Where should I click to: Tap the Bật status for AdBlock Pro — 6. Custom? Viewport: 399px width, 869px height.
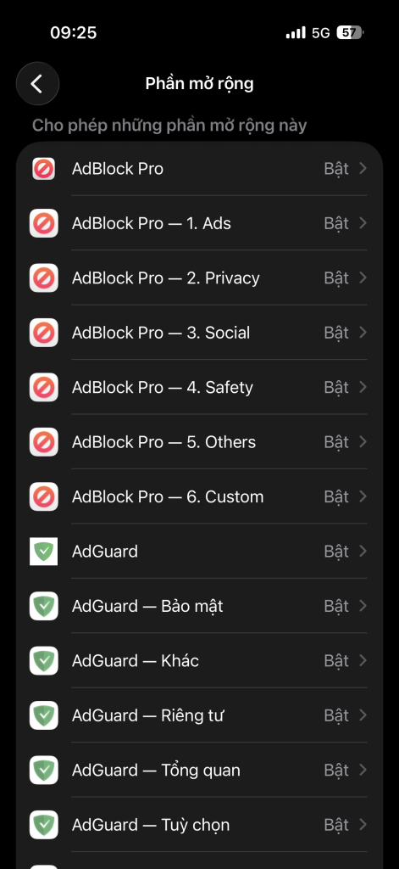click(336, 496)
